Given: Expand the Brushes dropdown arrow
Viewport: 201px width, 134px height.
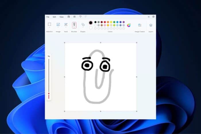Looking at the screenshot, I should pyautogui.click(x=74, y=27).
